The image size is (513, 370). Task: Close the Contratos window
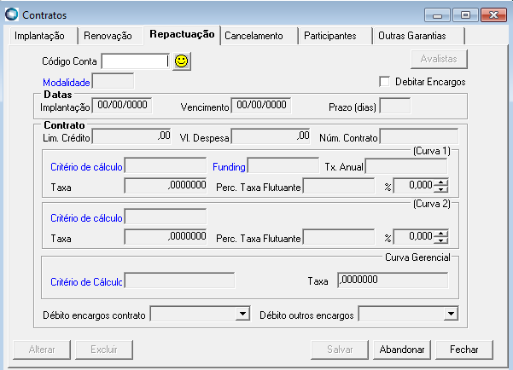tap(493, 15)
